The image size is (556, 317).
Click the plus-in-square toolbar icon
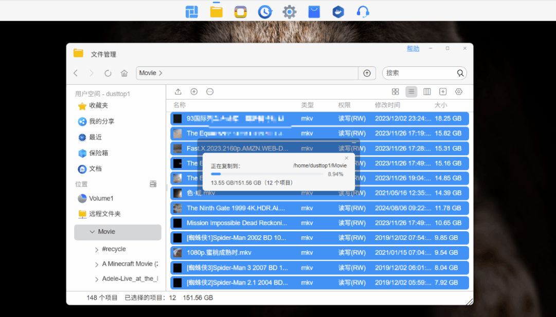443,92
